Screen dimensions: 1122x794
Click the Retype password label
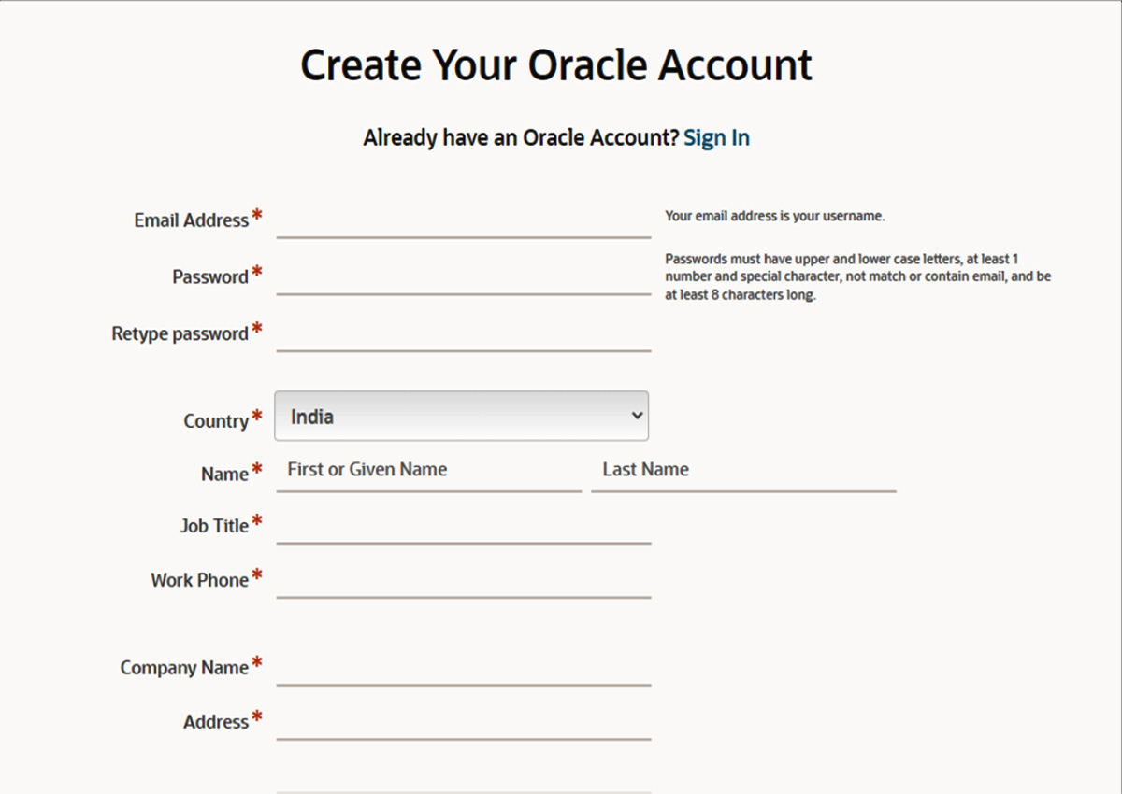[x=180, y=334]
